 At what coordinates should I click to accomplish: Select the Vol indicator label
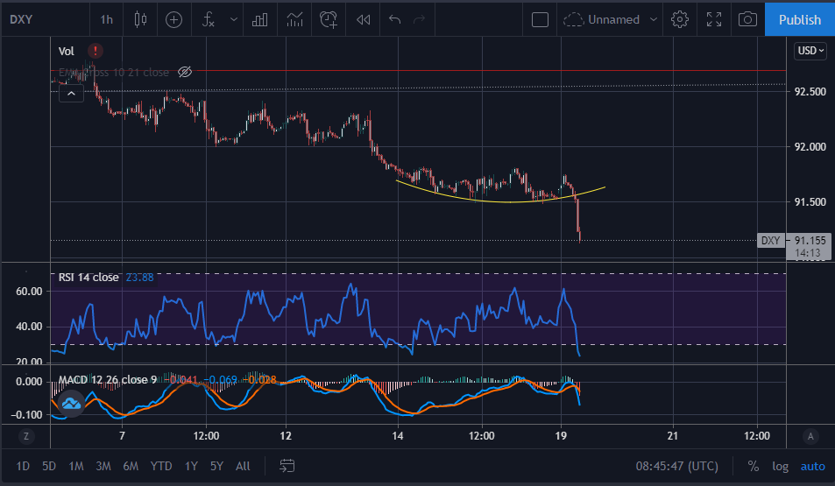pyautogui.click(x=66, y=51)
